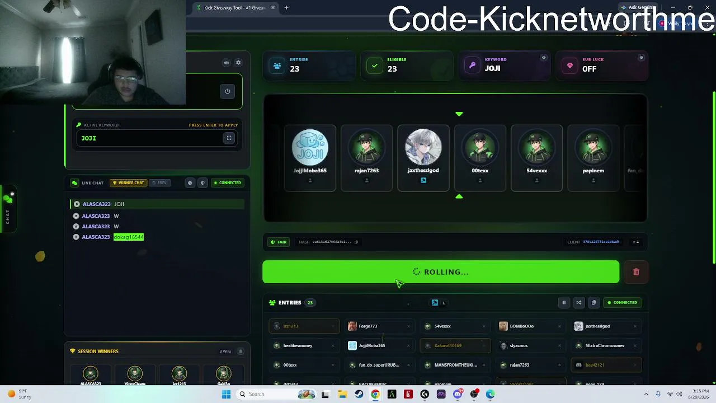Click the dokag16544 highlighted chat message
Image resolution: width=716 pixels, height=403 pixels.
tap(128, 237)
